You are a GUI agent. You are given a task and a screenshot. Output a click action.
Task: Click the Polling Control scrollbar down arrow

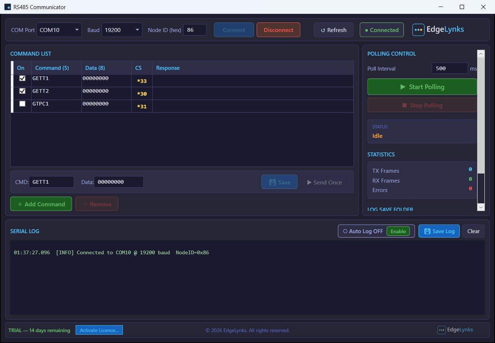[481, 207]
